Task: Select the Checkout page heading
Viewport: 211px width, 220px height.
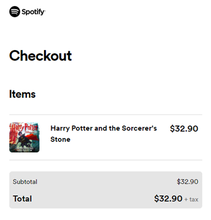Action: click(x=40, y=56)
